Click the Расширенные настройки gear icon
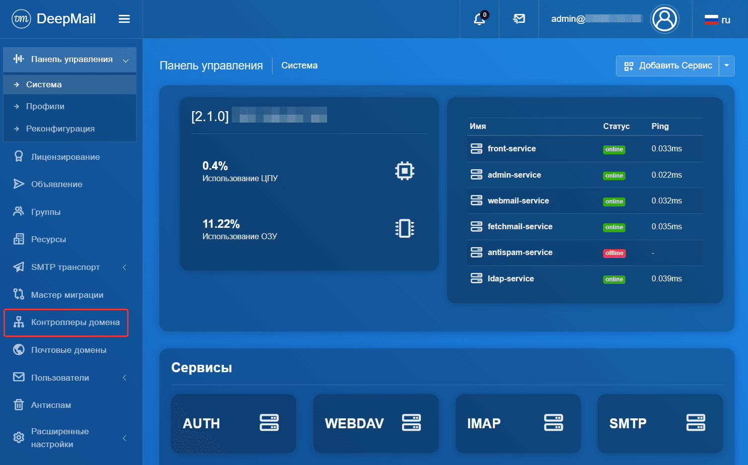The height and width of the screenshot is (465, 748). (x=19, y=438)
